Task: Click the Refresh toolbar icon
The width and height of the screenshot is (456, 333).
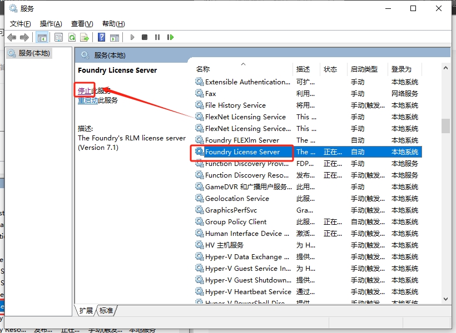Action: point(72,37)
